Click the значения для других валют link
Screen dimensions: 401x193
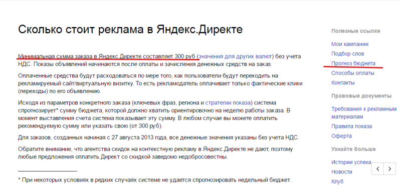click(x=235, y=56)
